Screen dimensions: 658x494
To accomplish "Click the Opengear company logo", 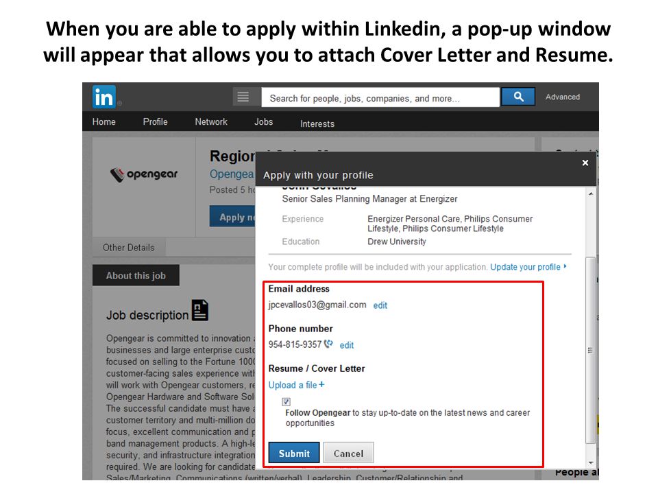I will [x=144, y=174].
